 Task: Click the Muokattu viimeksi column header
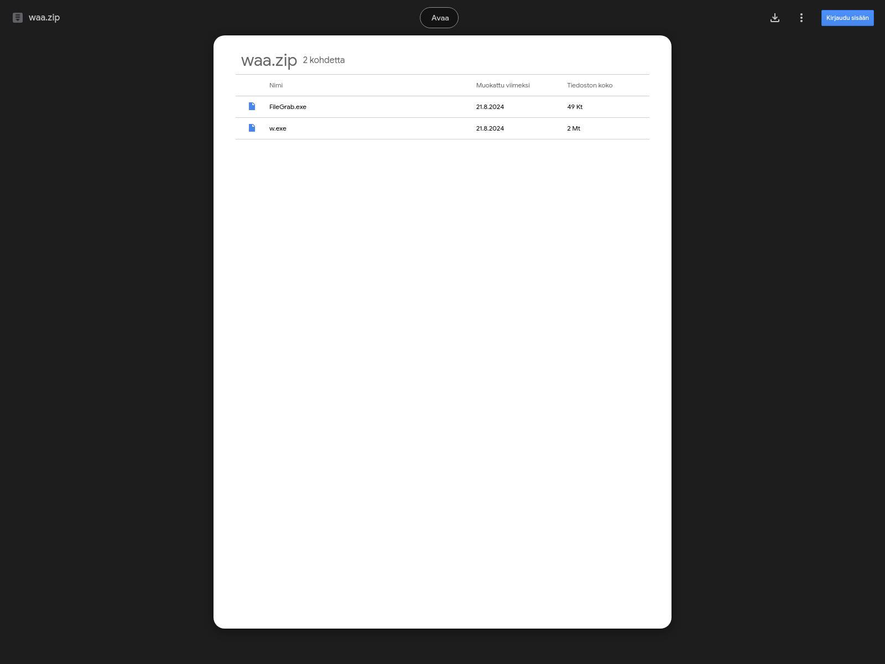coord(503,85)
